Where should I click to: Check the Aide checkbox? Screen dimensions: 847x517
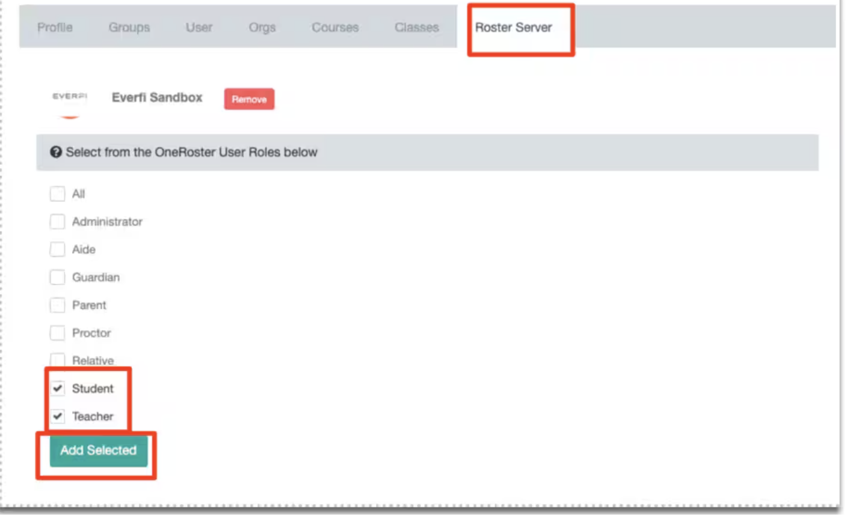click(57, 249)
